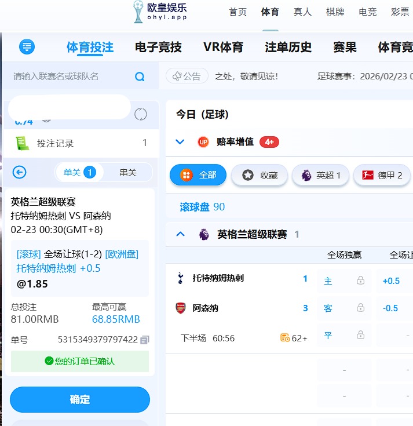Select the 单关 single bet option
This screenshot has height=426, width=413.
(x=79, y=172)
